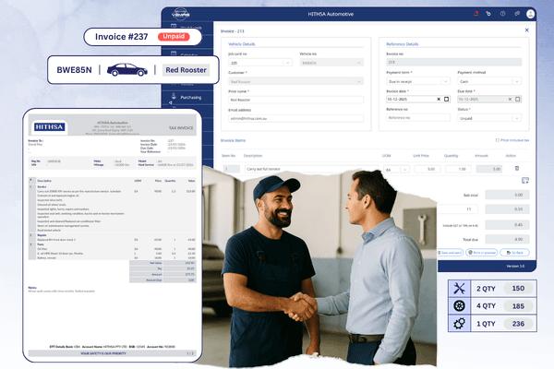Delete the invoice item row with trash icon
The image size is (554, 369).
point(517,169)
